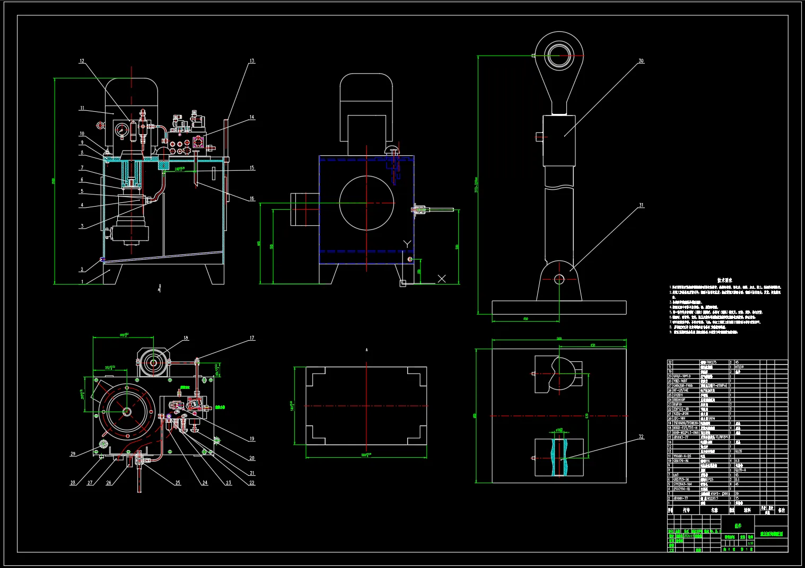Select the 1:10 scale value in the title block

(750, 543)
